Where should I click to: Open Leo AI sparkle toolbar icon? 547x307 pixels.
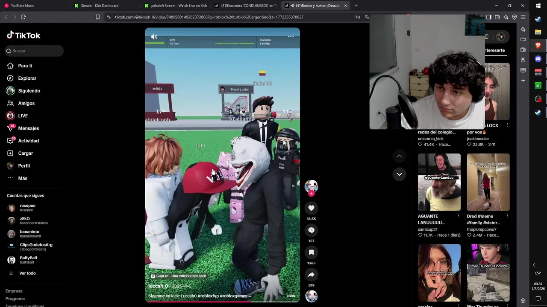[x=506, y=17]
